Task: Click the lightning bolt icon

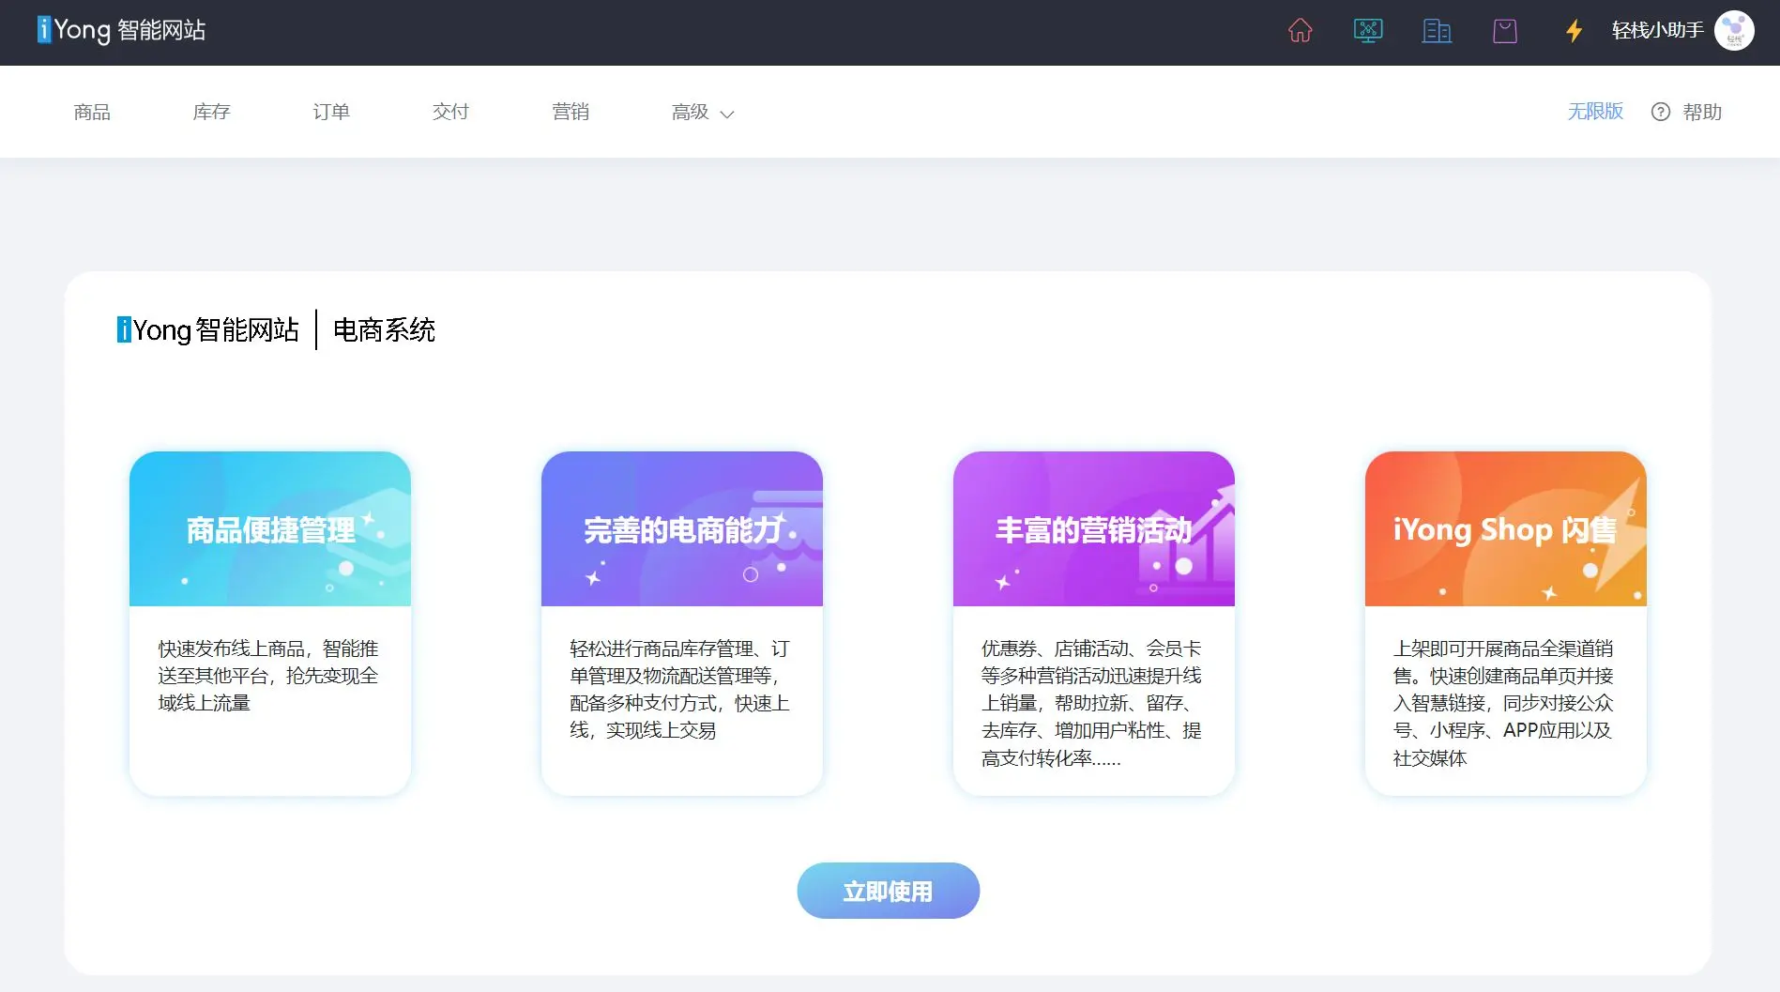Action: [1574, 31]
